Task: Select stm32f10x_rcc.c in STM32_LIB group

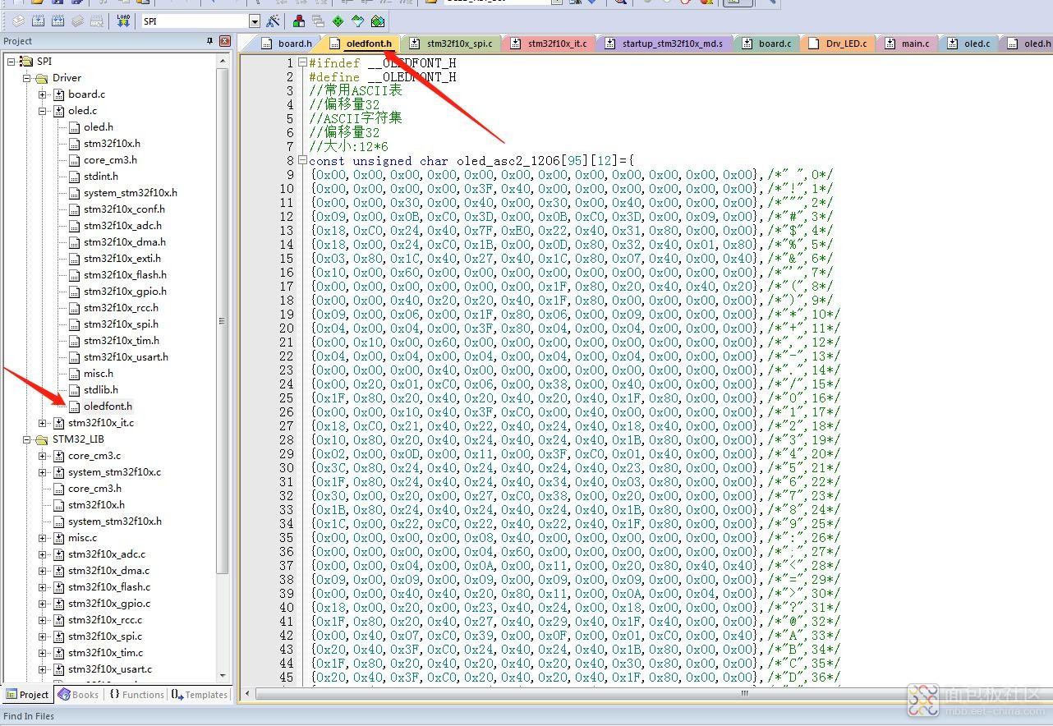Action: [x=104, y=620]
